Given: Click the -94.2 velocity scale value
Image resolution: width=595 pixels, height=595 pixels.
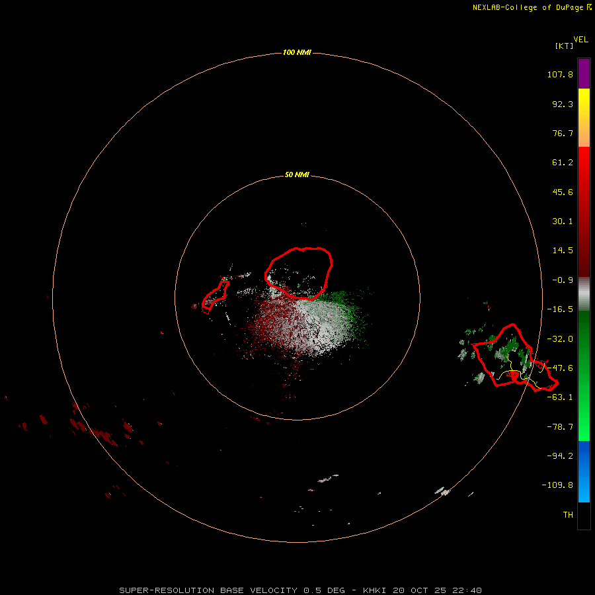Looking at the screenshot, I should point(560,456).
